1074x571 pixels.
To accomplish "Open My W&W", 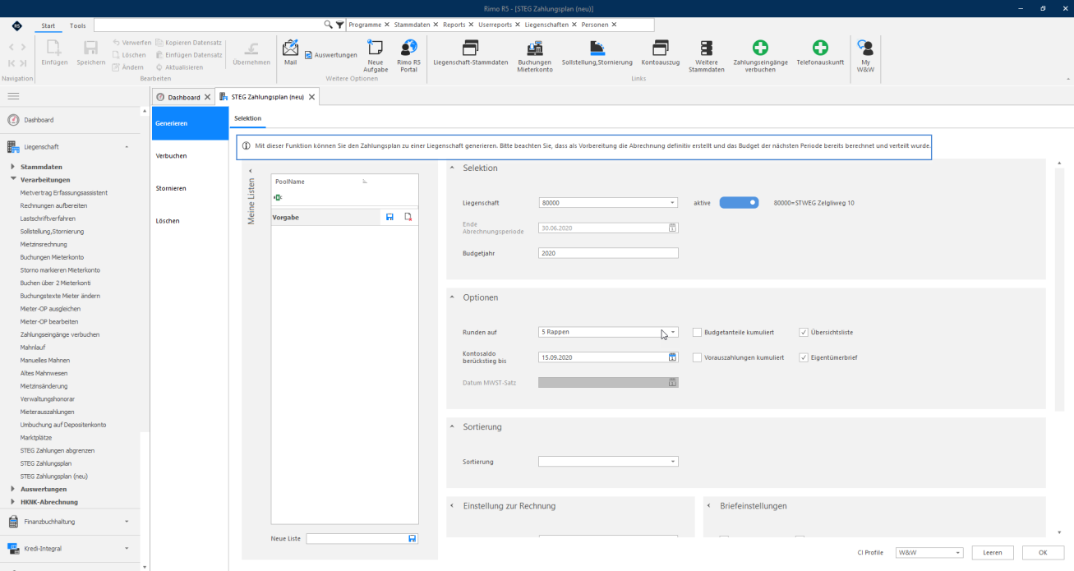I will [x=865, y=55].
